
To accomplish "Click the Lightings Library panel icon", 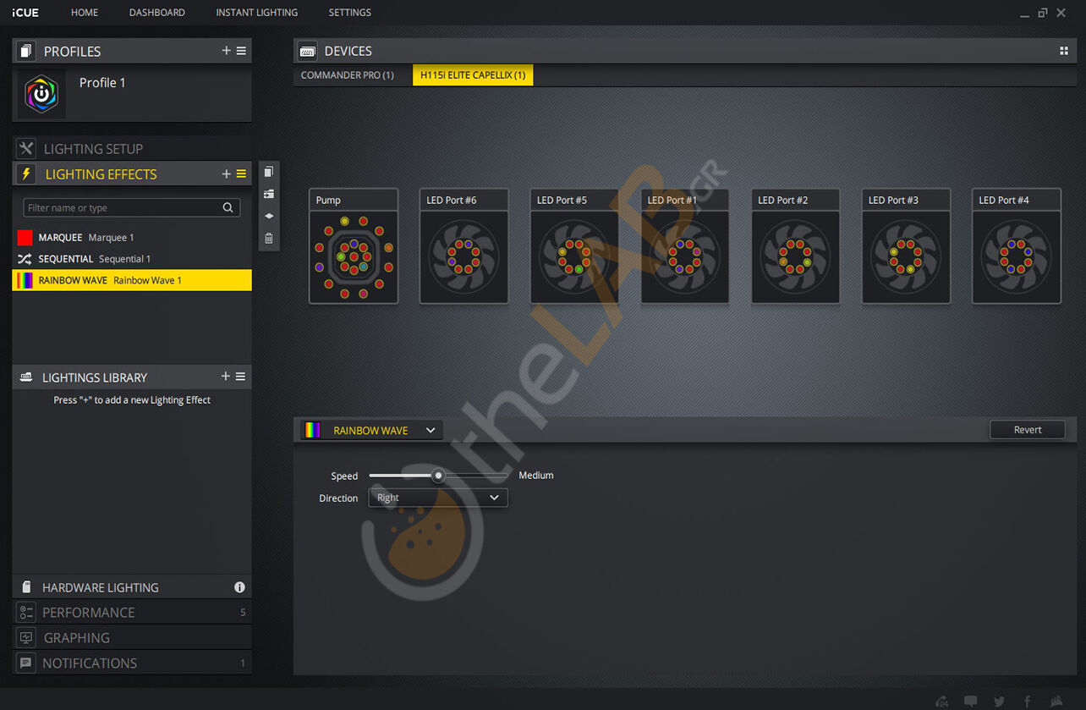I will click(x=25, y=377).
